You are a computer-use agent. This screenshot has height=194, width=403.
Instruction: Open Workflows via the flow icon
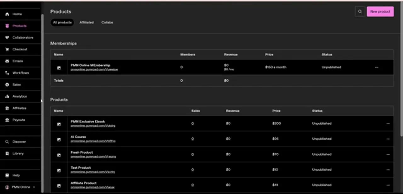click(x=7, y=73)
